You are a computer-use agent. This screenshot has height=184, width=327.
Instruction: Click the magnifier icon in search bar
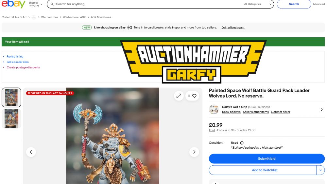pos(52,4)
